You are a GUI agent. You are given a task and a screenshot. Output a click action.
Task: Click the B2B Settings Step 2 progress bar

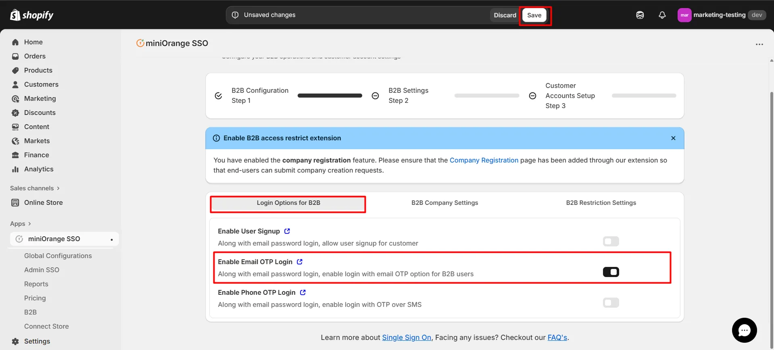[487, 96]
